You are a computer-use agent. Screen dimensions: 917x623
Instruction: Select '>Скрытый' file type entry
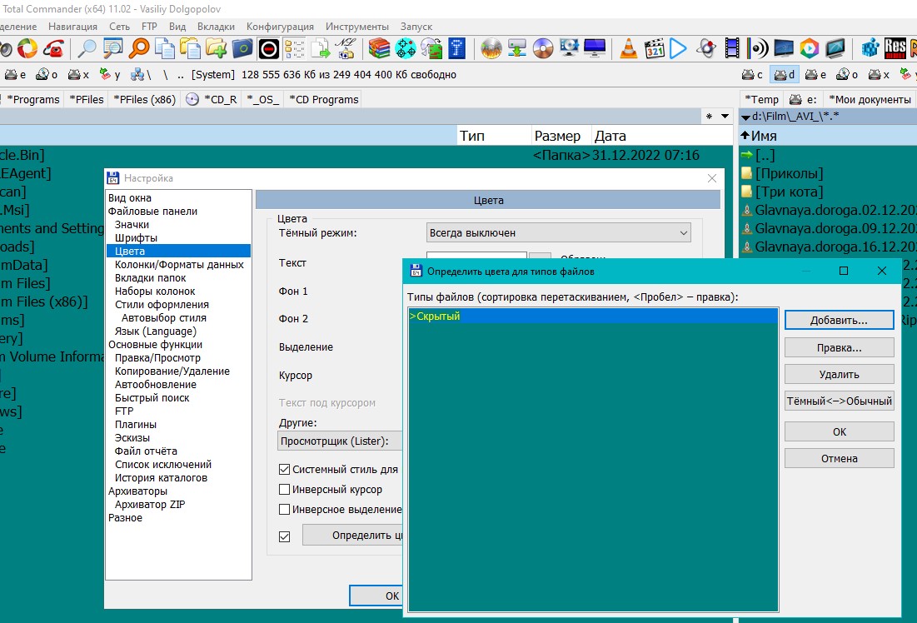point(593,316)
